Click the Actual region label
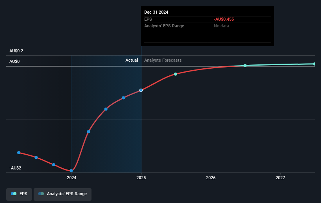The height and width of the screenshot is (203, 321). 132,60
